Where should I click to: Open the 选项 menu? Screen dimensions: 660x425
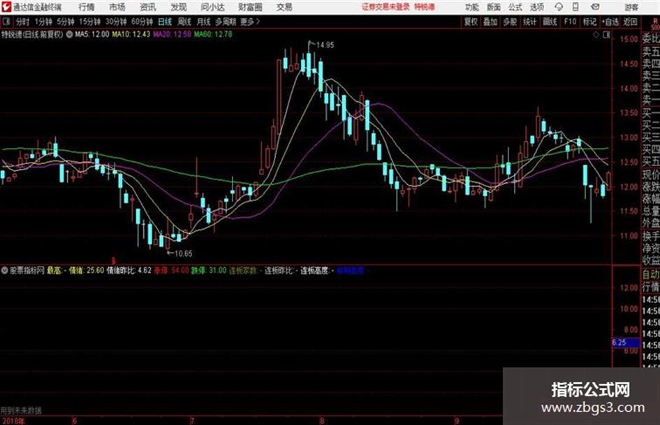tap(536, 7)
